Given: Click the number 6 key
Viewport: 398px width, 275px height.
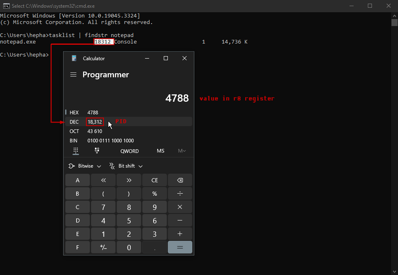Looking at the screenshot, I should pos(154,220).
